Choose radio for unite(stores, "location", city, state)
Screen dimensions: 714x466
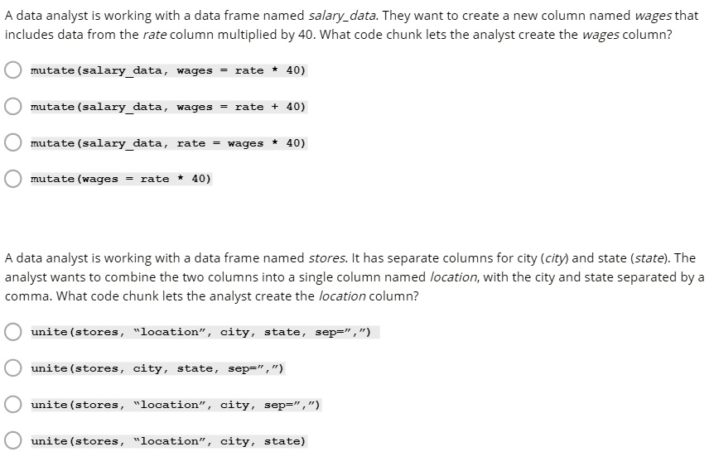tap(12, 440)
